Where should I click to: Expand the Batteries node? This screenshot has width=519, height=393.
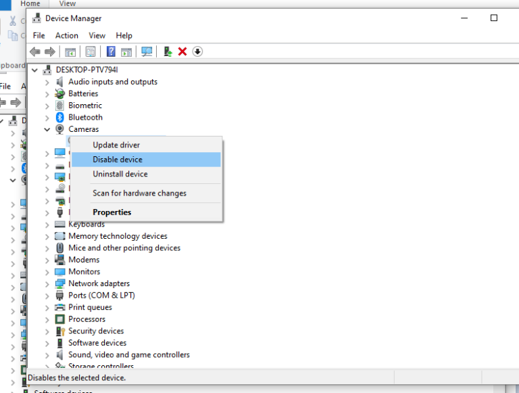click(x=47, y=94)
